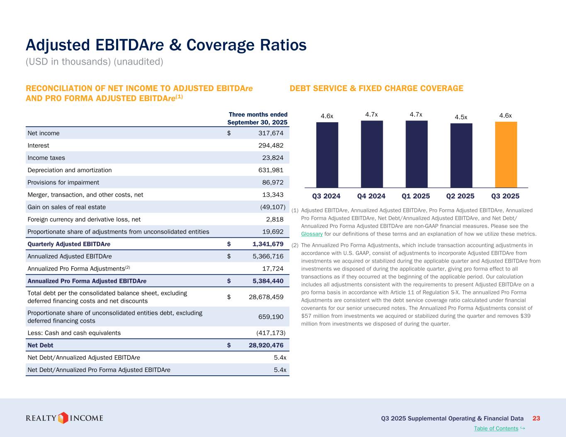Open the Glossary link in footnote one
The width and height of the screenshot is (566, 437).
pyautogui.click(x=311, y=234)
